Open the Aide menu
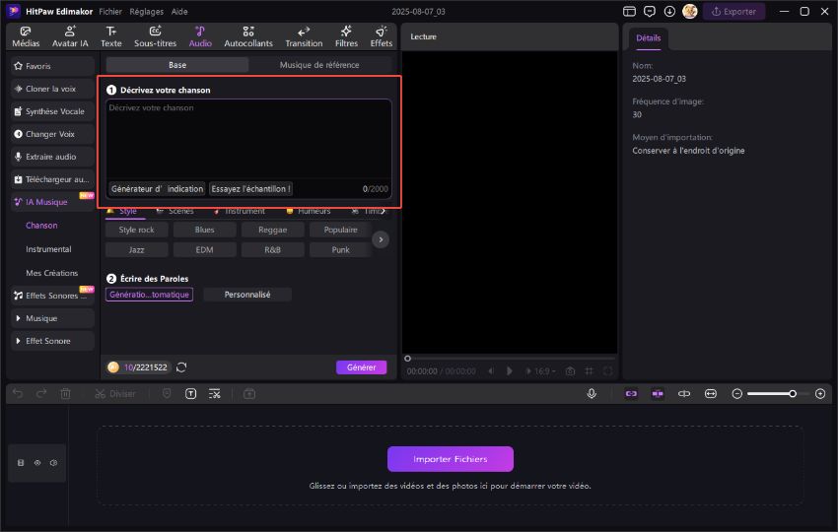Viewport: 838px width, 532px height. tap(179, 11)
